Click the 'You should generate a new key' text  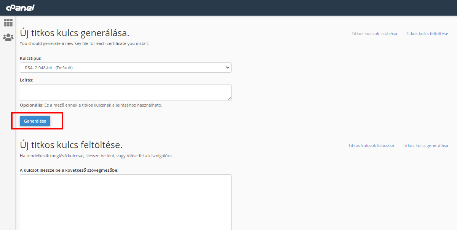(x=84, y=43)
